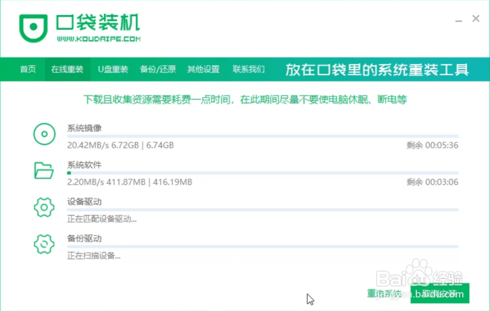Click the green 下载且收集资源 notice text
The width and height of the screenshot is (490, 311).
click(245, 99)
